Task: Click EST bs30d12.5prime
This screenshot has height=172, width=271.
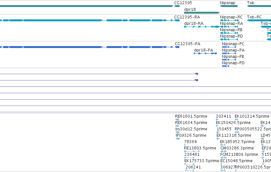Action: point(191,129)
